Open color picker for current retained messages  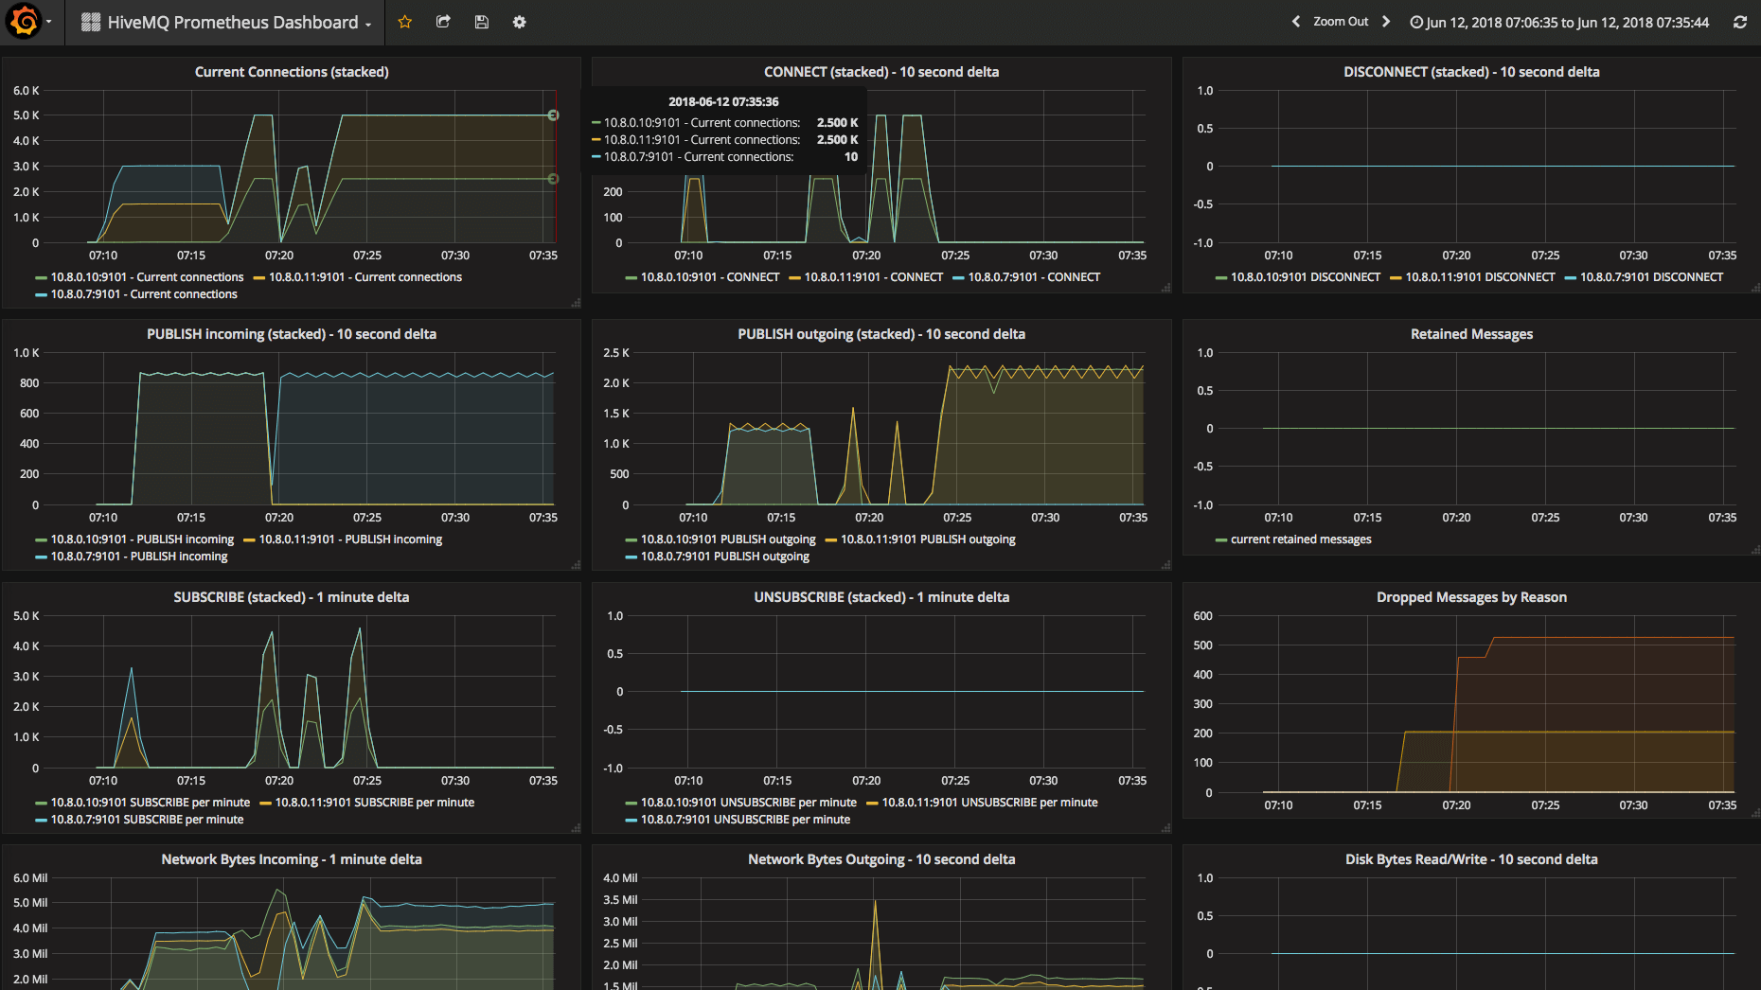(x=1221, y=539)
